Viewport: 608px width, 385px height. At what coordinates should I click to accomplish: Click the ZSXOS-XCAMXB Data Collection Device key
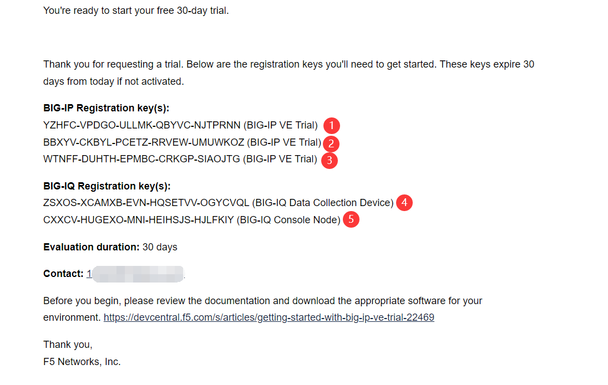pos(146,203)
